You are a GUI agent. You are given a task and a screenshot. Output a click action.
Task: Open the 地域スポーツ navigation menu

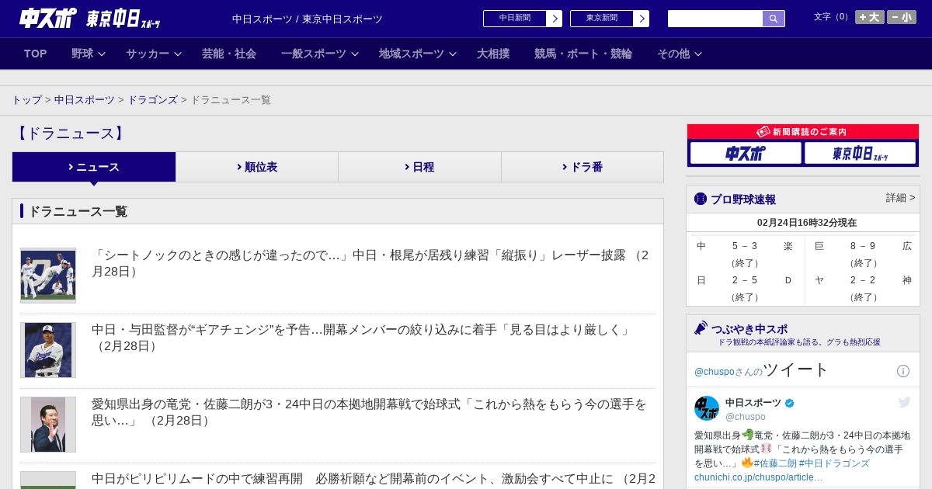[412, 54]
